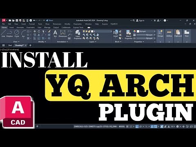Click the 2D Wireframe viewport label
196x147 pixels.
pos(13,50)
